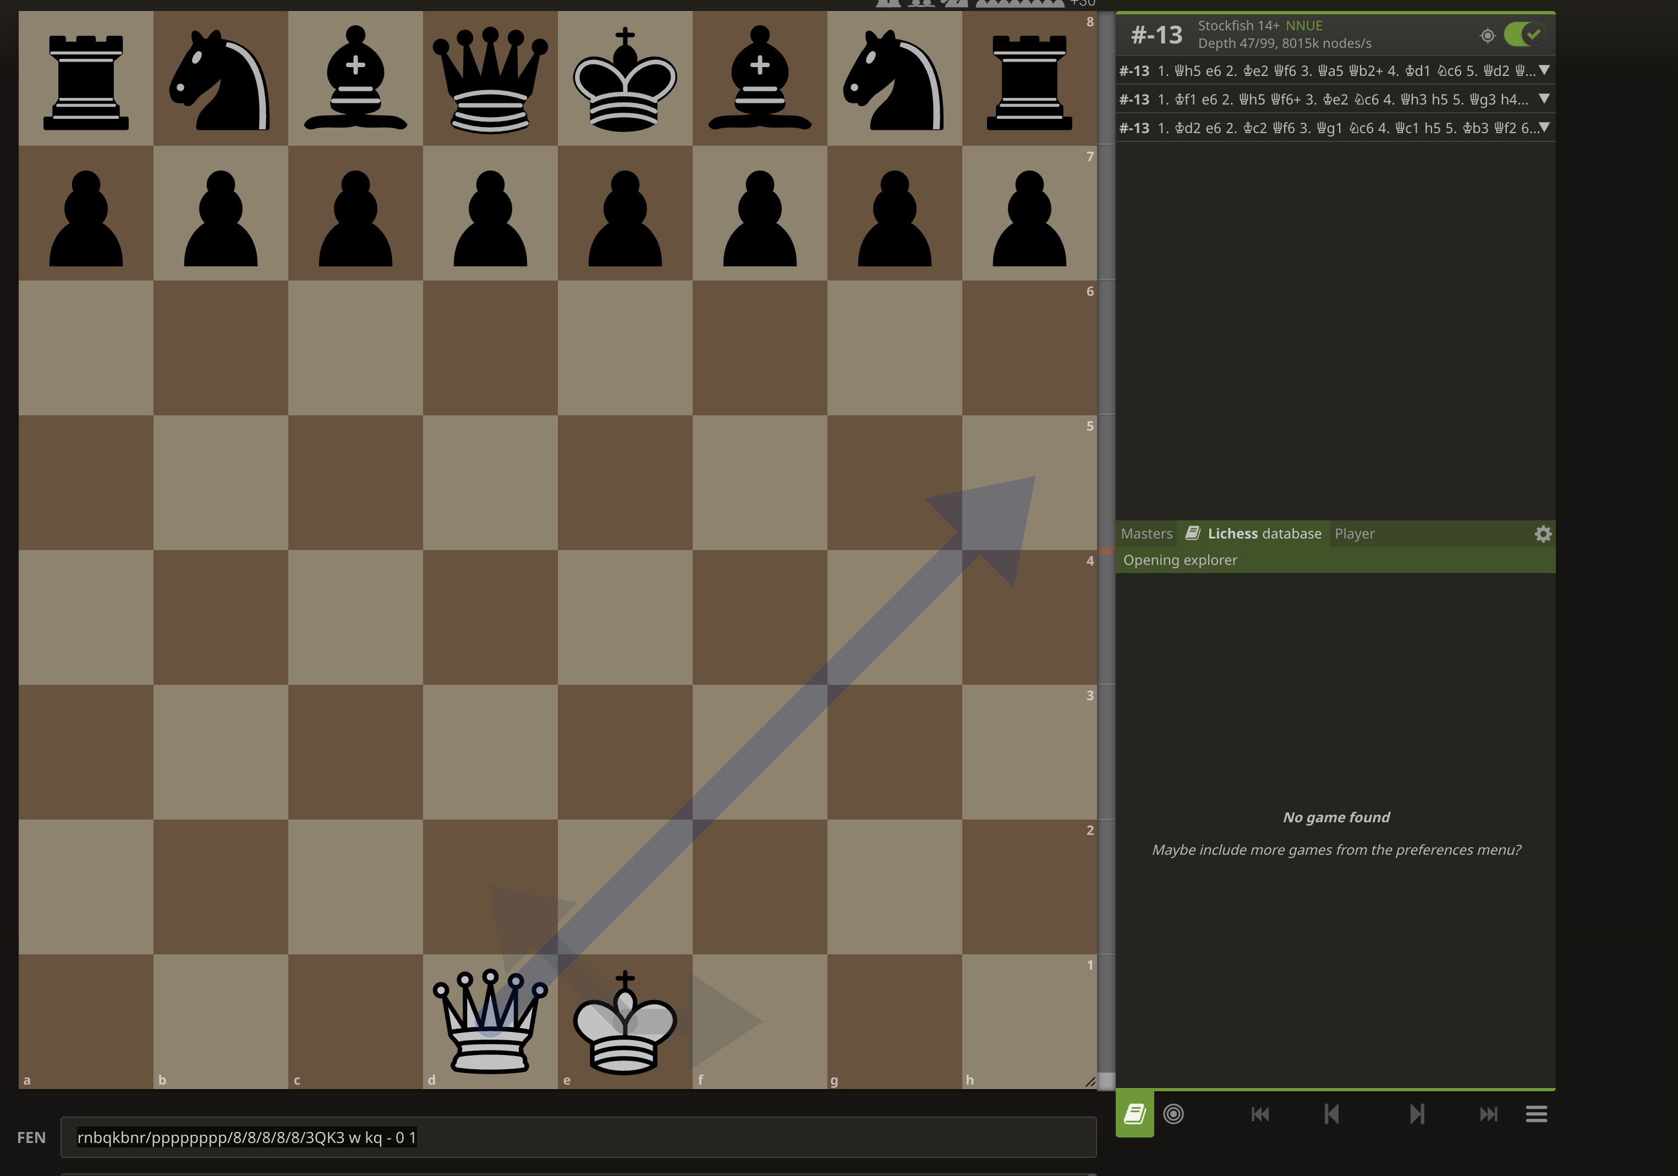The width and height of the screenshot is (1678, 1176).
Task: Click the engine settings crosshair icon
Action: coord(1487,35)
